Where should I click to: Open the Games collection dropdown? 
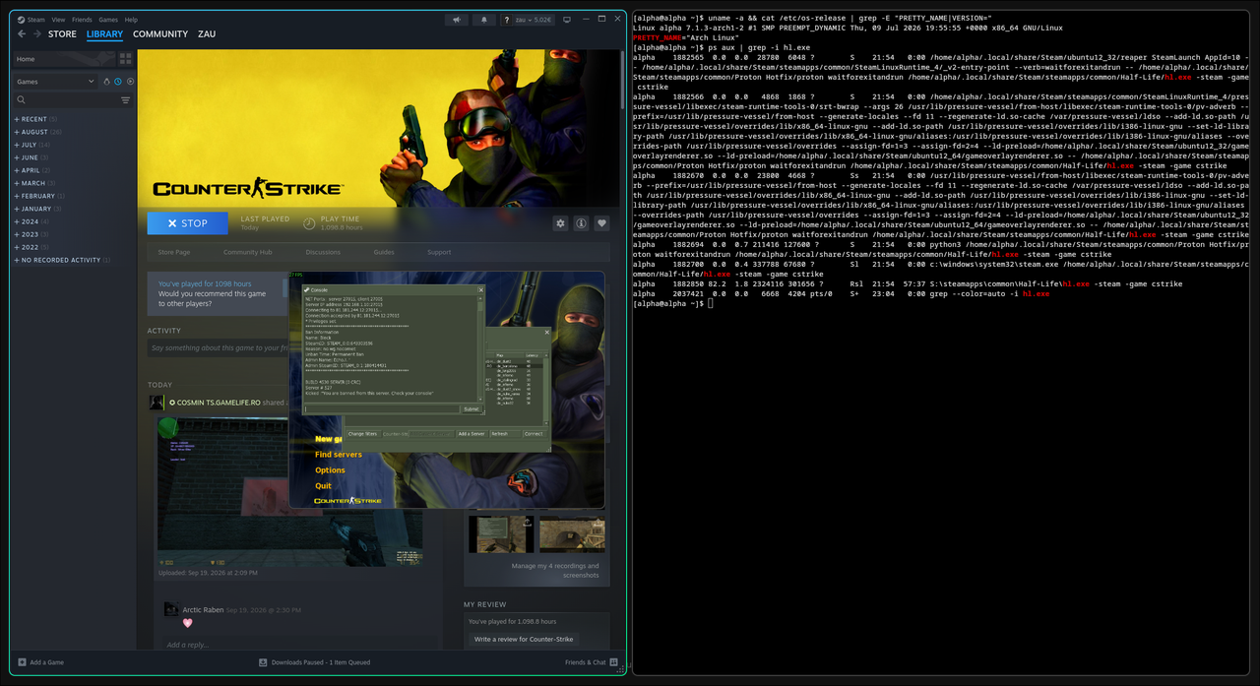[x=54, y=82]
